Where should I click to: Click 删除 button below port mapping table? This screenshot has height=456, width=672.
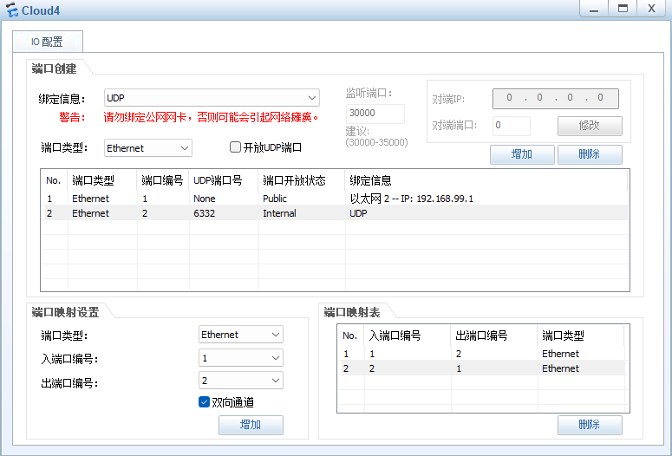pyautogui.click(x=590, y=425)
